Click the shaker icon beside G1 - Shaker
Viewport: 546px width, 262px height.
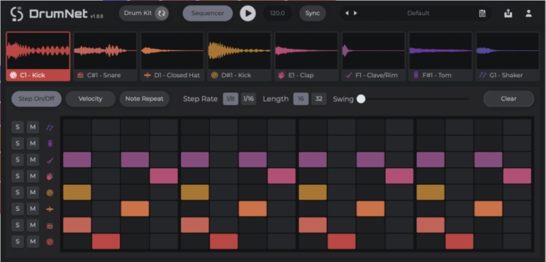[483, 75]
